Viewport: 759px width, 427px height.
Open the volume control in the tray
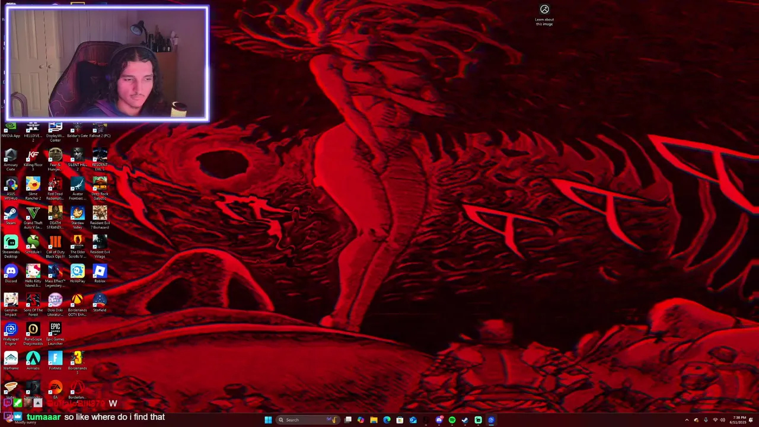tap(722, 420)
